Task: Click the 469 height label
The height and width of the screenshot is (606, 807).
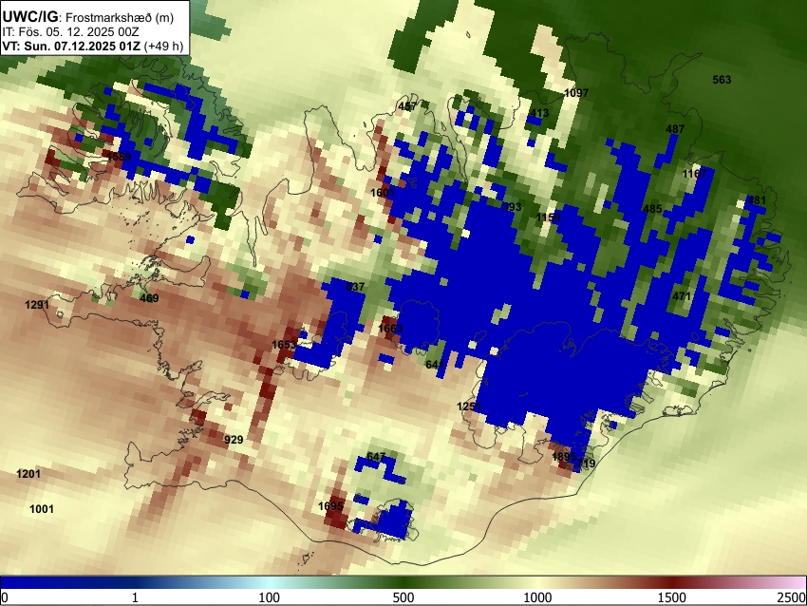Action: 149,297
